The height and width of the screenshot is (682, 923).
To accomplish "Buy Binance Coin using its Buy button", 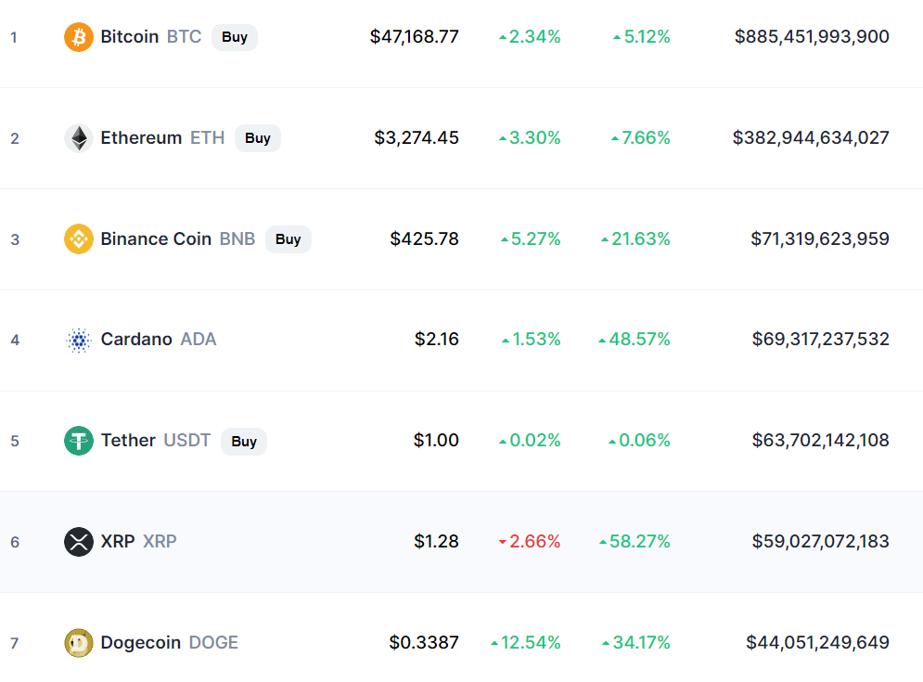I will (x=288, y=239).
